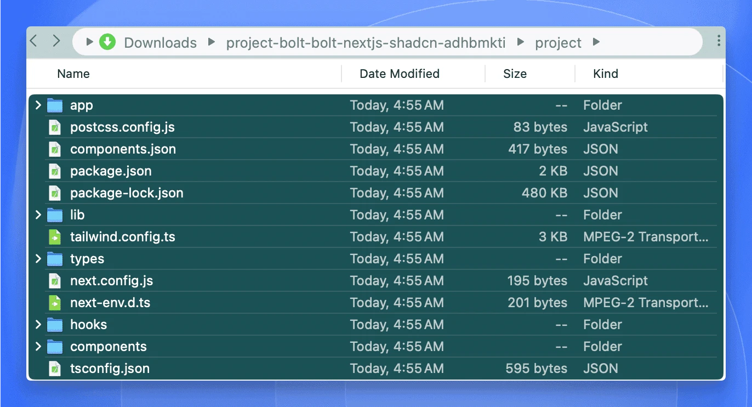Viewport: 752px width, 407px height.
Task: Expand the types folder
Action: click(x=38, y=259)
